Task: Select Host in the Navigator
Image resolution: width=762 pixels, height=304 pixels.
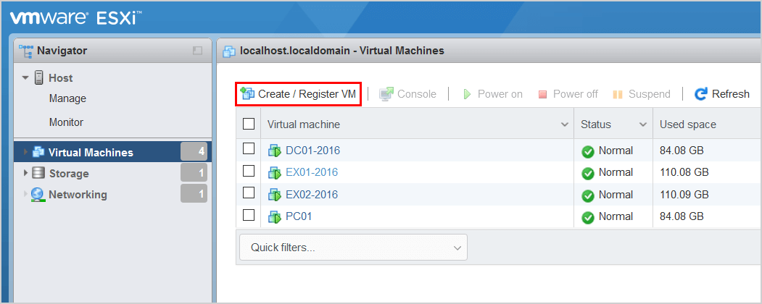Action: 61,78
